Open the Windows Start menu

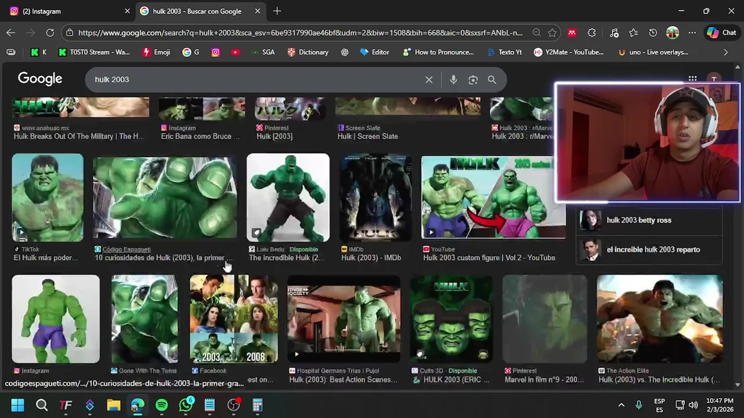click(17, 405)
